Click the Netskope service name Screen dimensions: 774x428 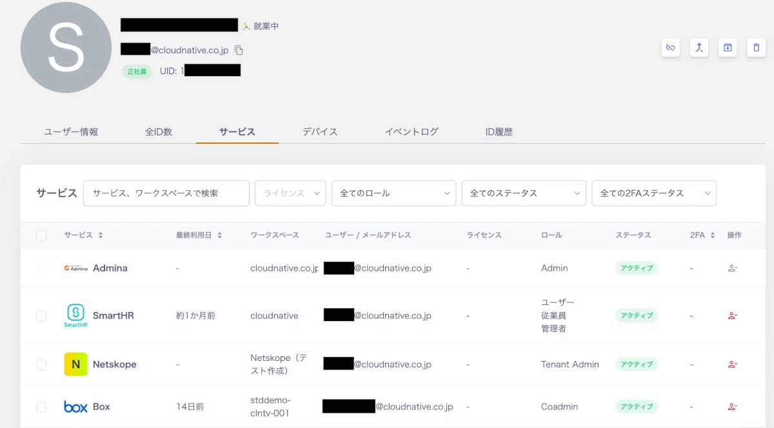point(114,364)
